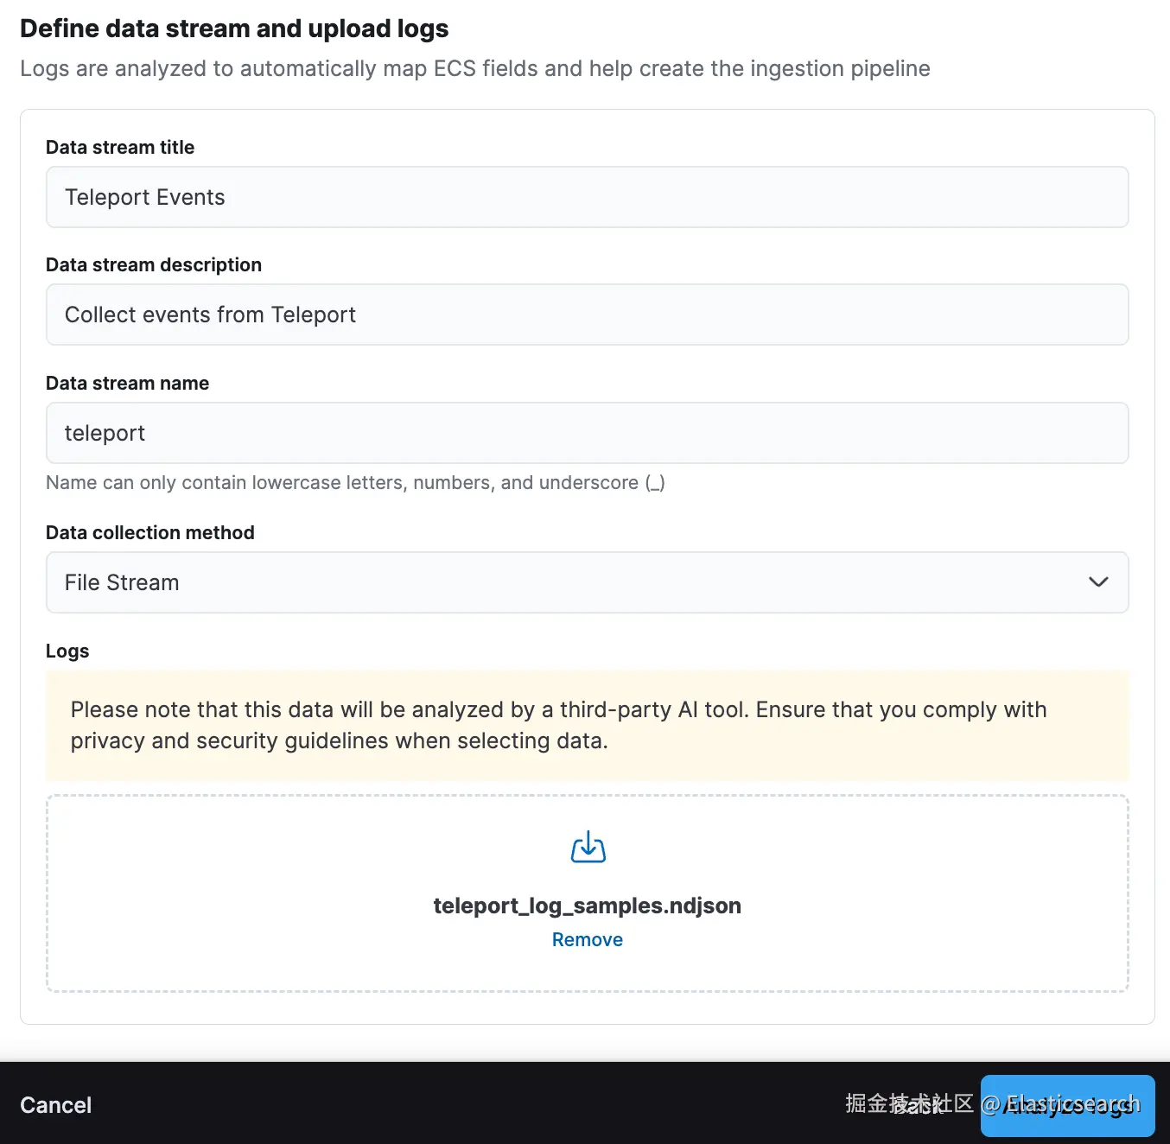Click the Data collection method label
Image resolution: width=1170 pixels, height=1144 pixels.
click(x=150, y=532)
